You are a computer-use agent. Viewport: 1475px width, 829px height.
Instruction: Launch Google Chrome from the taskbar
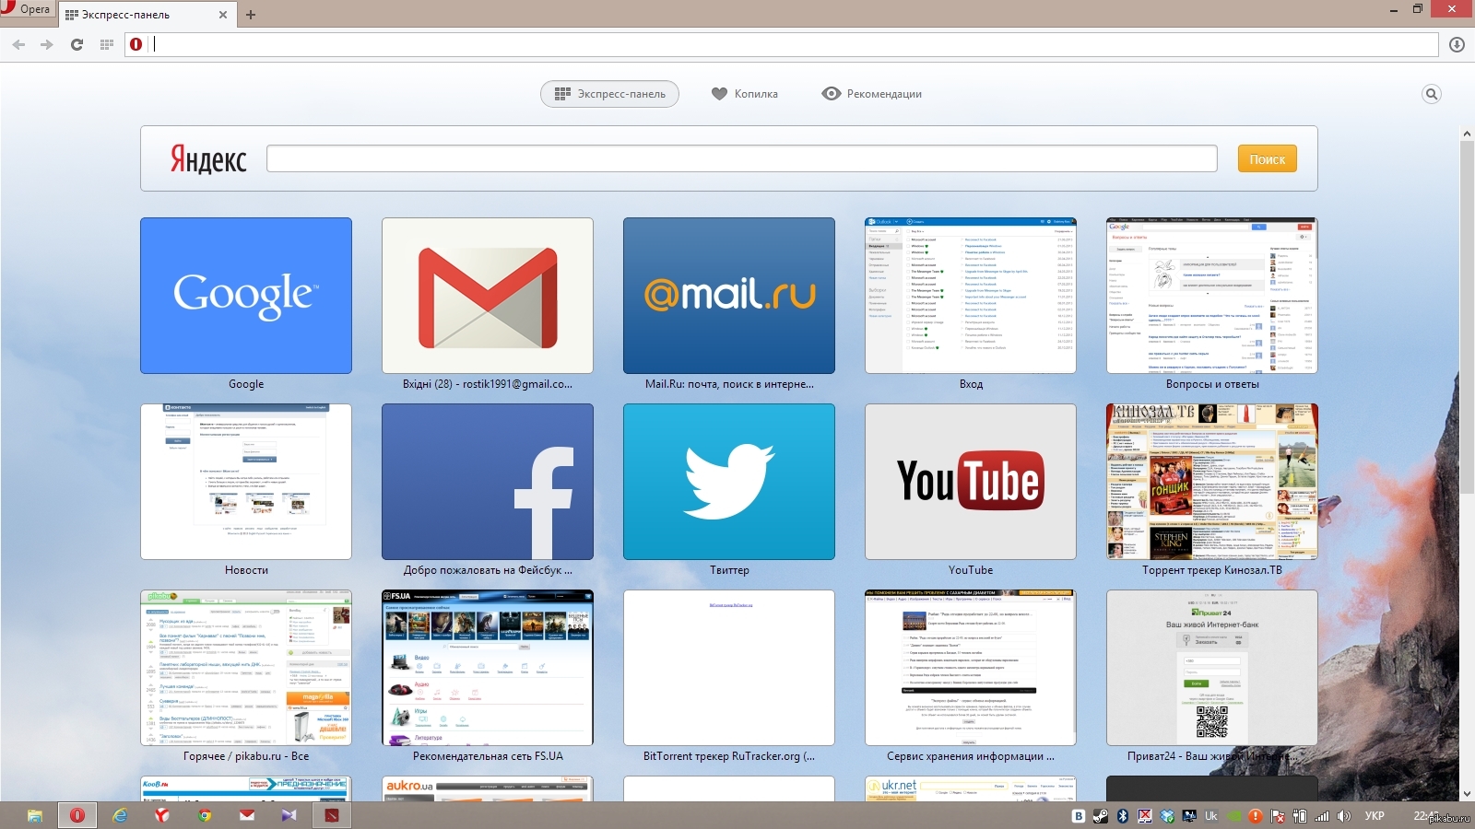[205, 815]
